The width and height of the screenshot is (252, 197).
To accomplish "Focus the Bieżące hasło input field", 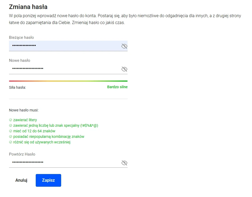I will pos(68,46).
